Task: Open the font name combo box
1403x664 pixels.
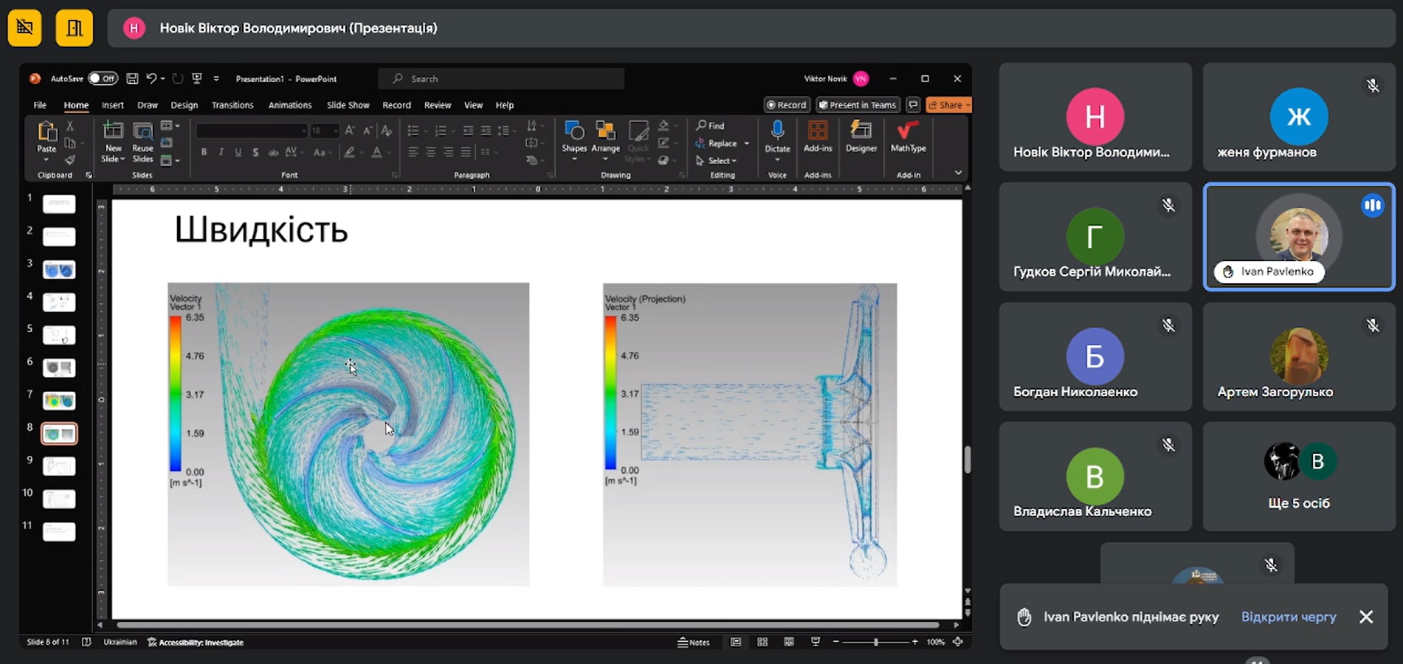Action: click(252, 131)
